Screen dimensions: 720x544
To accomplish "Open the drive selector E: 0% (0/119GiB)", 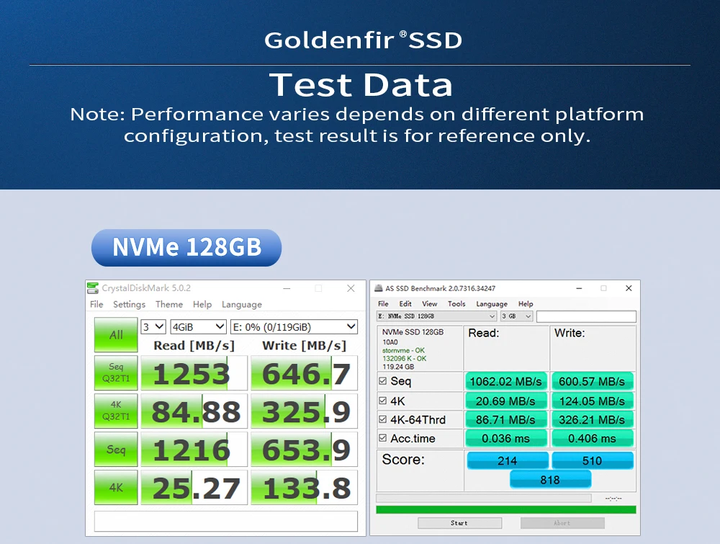I will tap(294, 326).
